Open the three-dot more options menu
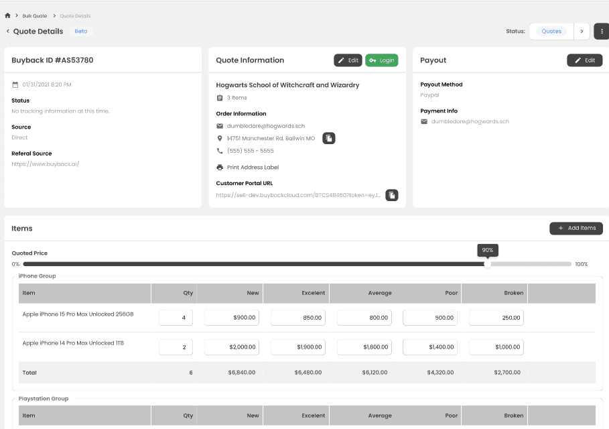Image resolution: width=609 pixels, height=429 pixels. [x=602, y=31]
